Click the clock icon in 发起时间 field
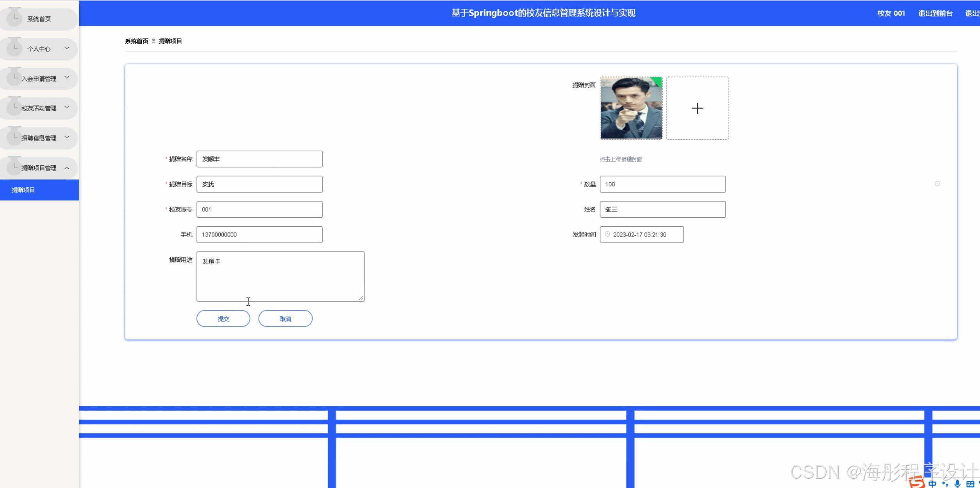 point(607,234)
